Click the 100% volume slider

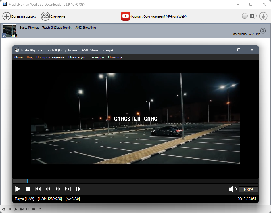point(248,189)
